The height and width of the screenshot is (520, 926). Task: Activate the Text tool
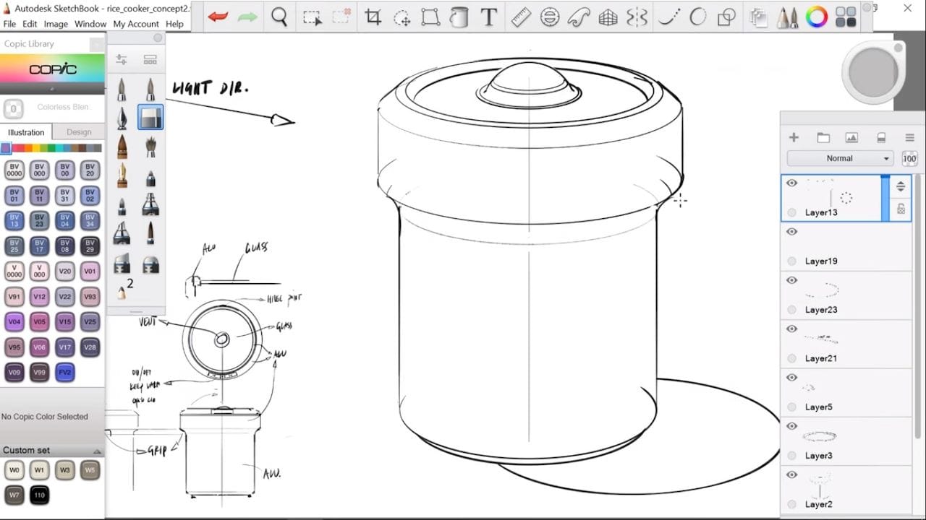[489, 17]
